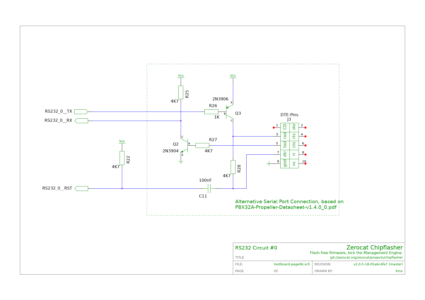
Task: Click the 4K7 value of R27
Action: pyautogui.click(x=208, y=151)
